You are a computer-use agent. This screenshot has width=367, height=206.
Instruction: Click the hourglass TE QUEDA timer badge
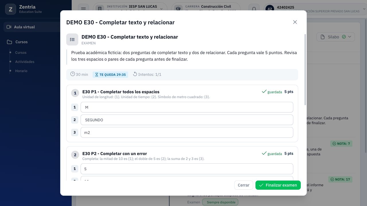[x=110, y=74]
